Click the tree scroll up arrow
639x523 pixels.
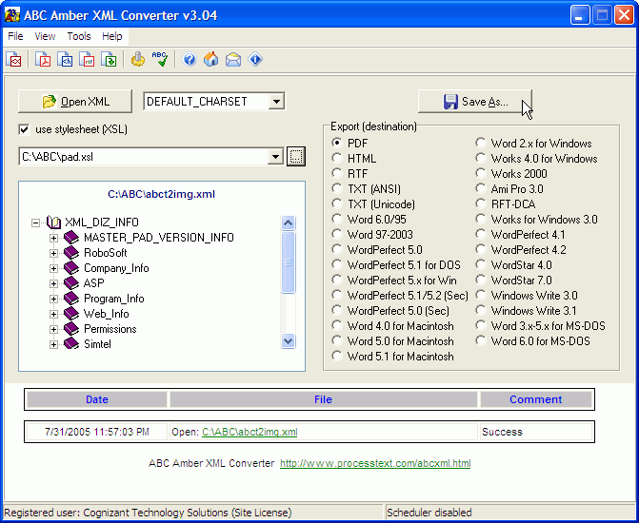tap(289, 223)
